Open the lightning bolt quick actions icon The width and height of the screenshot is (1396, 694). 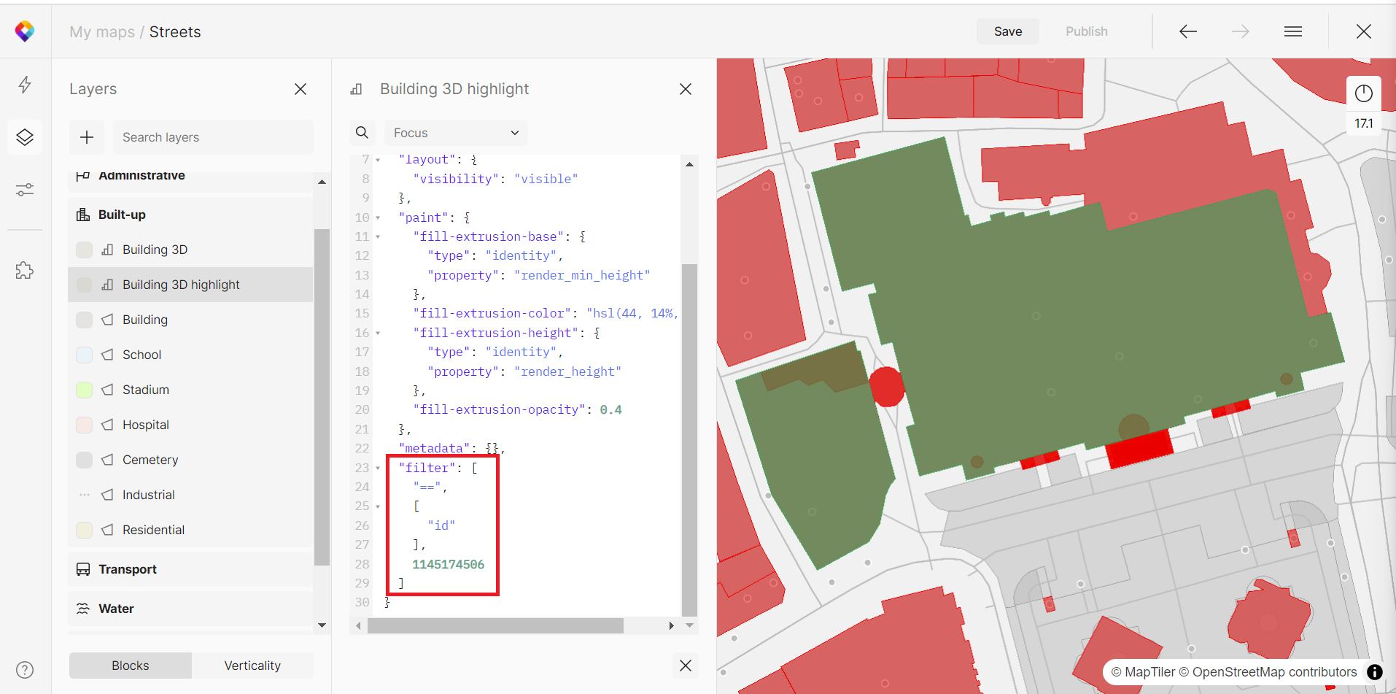pyautogui.click(x=25, y=85)
